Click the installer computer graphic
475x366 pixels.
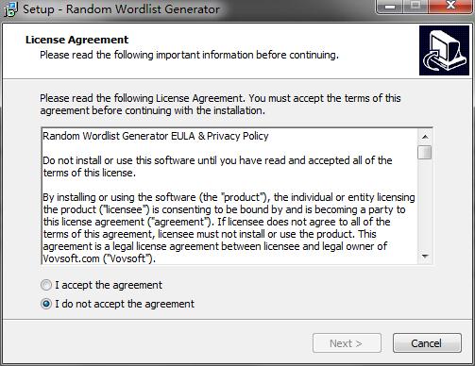444,51
